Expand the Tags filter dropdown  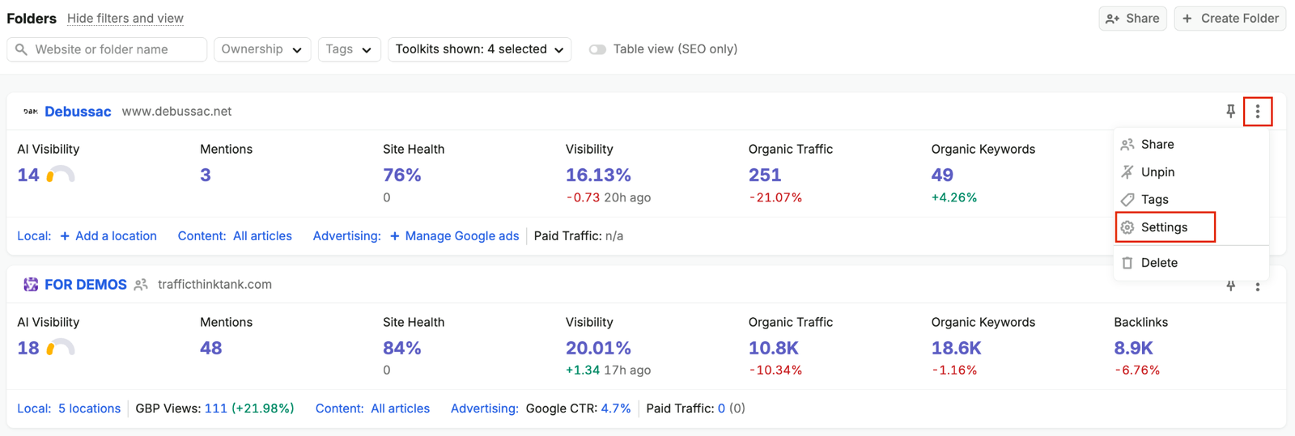(x=349, y=49)
